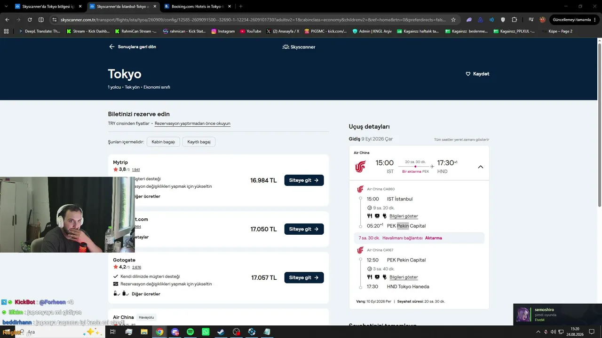
Task: Open the Chrome apps grid in bookmarks bar
Action: (6, 31)
